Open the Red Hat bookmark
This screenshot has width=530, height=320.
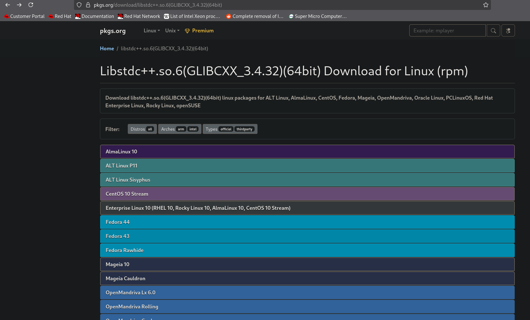[60, 16]
